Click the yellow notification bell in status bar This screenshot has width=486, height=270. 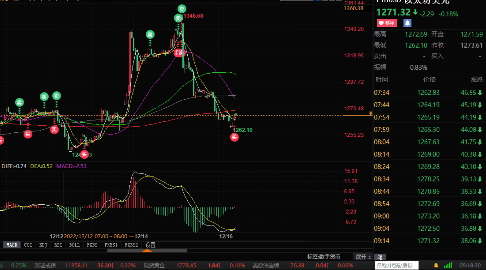[436, 266]
